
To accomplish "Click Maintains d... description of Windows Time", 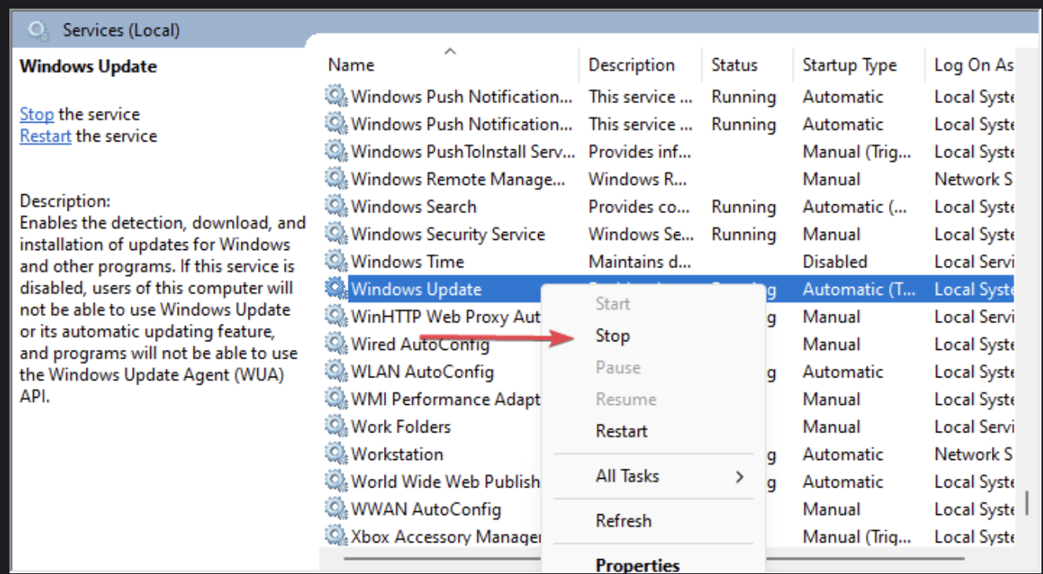I will [640, 262].
